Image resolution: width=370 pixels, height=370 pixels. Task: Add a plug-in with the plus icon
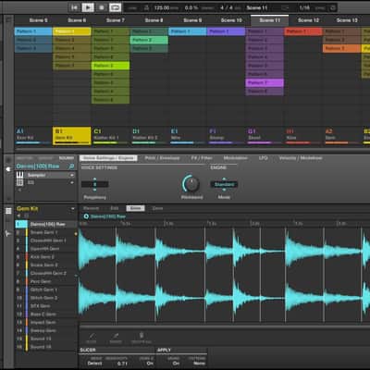19,191
